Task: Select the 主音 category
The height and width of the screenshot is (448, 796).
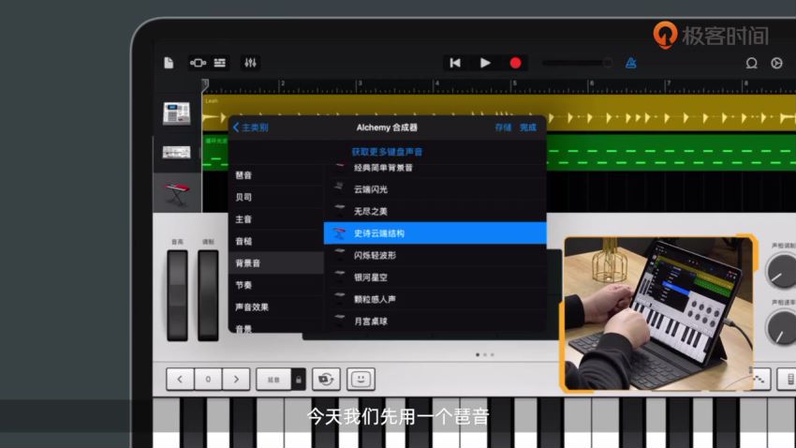Action: 275,219
